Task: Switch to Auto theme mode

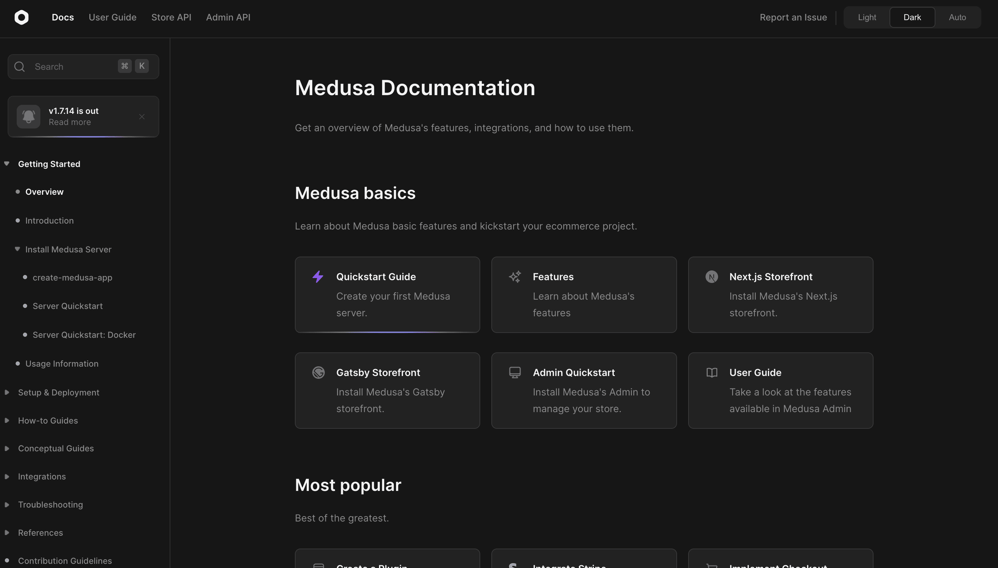Action: (x=957, y=17)
